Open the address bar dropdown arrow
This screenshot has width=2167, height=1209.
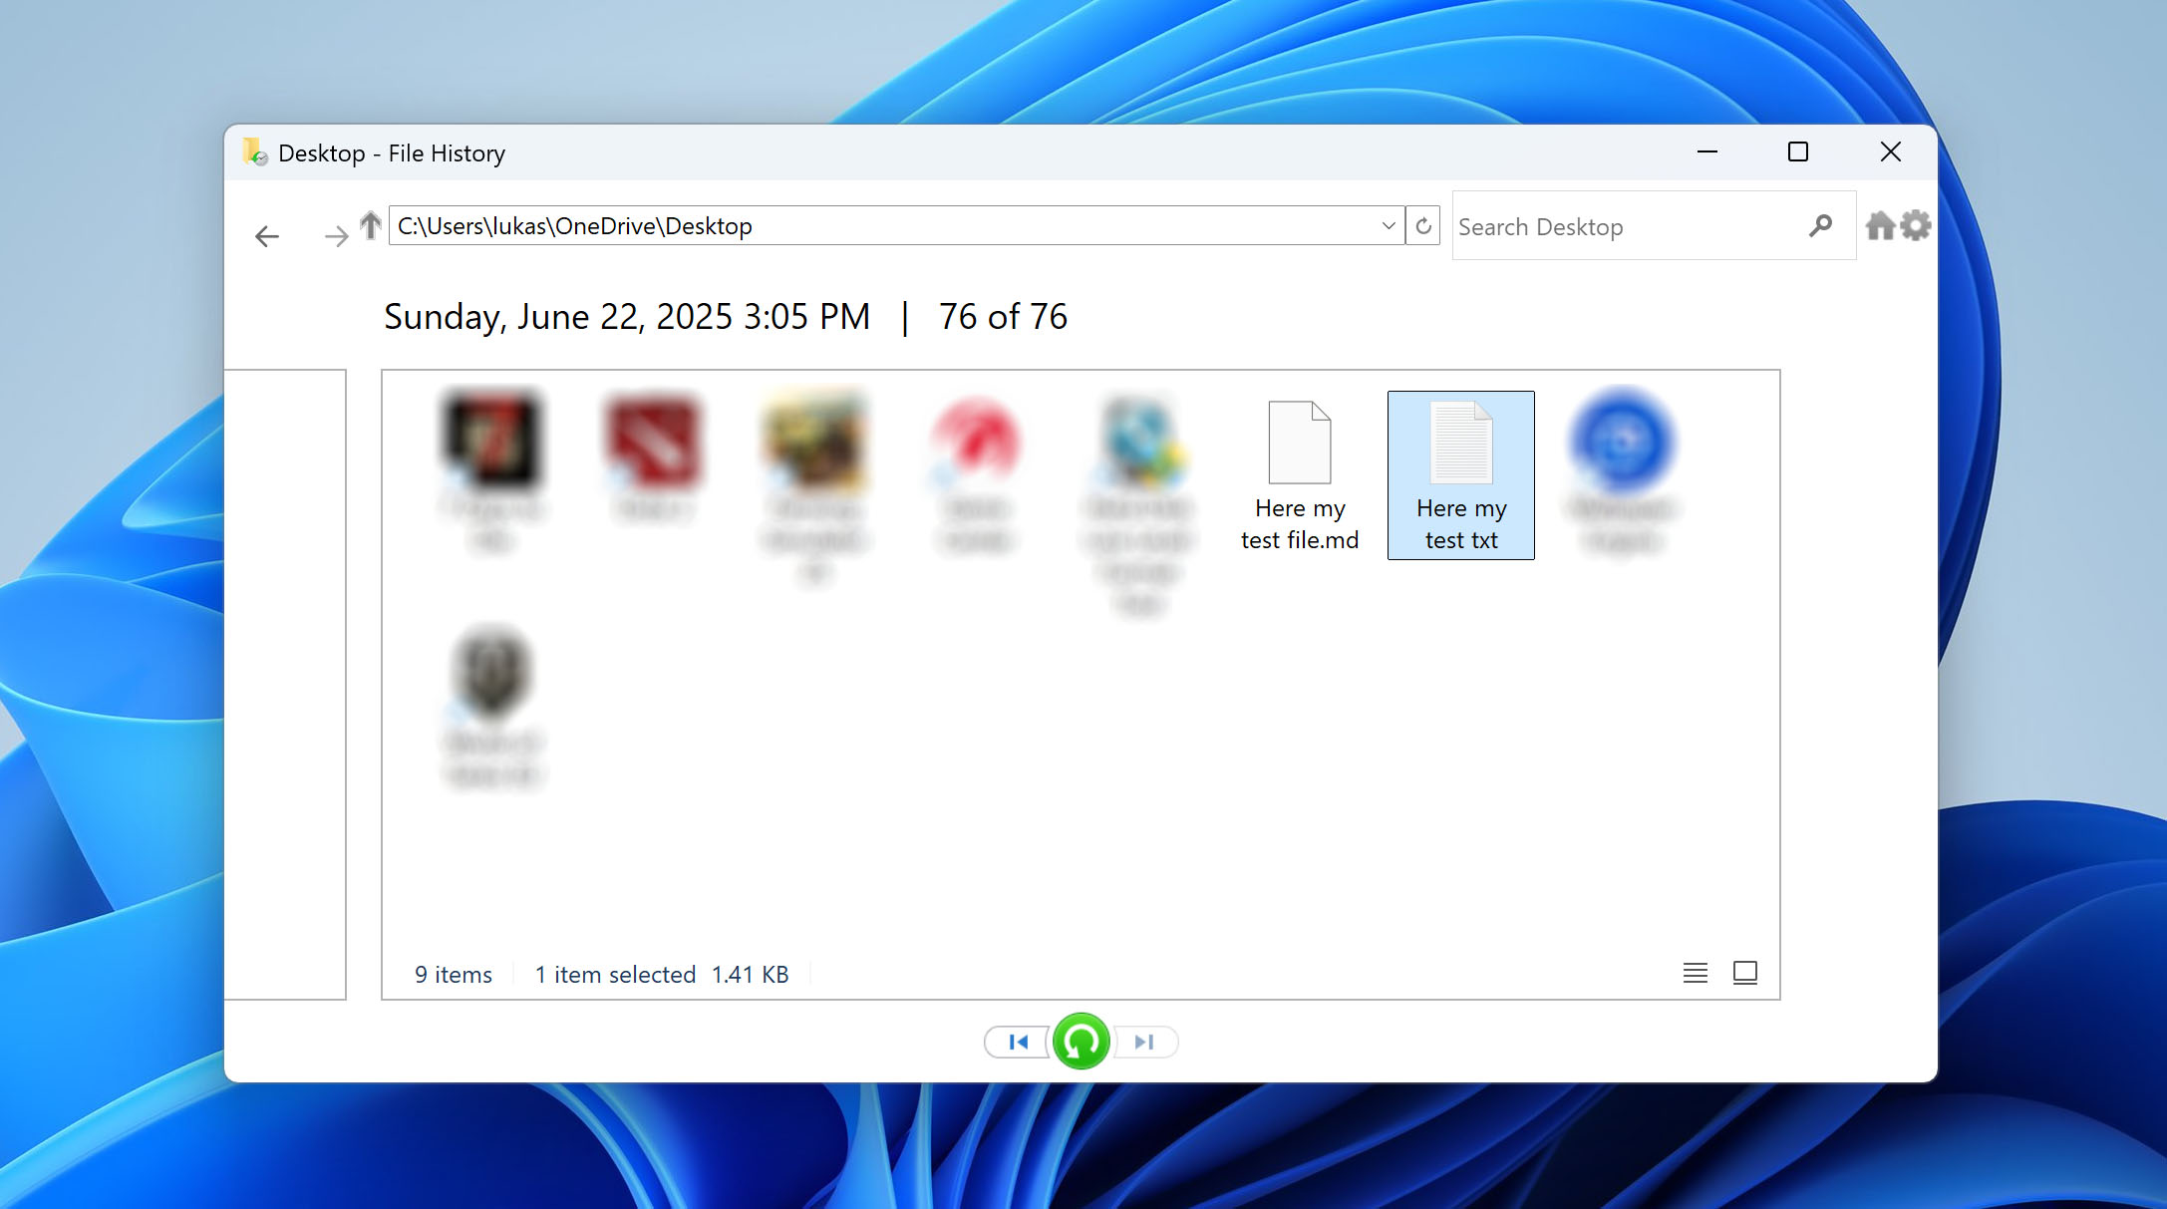click(x=1389, y=225)
